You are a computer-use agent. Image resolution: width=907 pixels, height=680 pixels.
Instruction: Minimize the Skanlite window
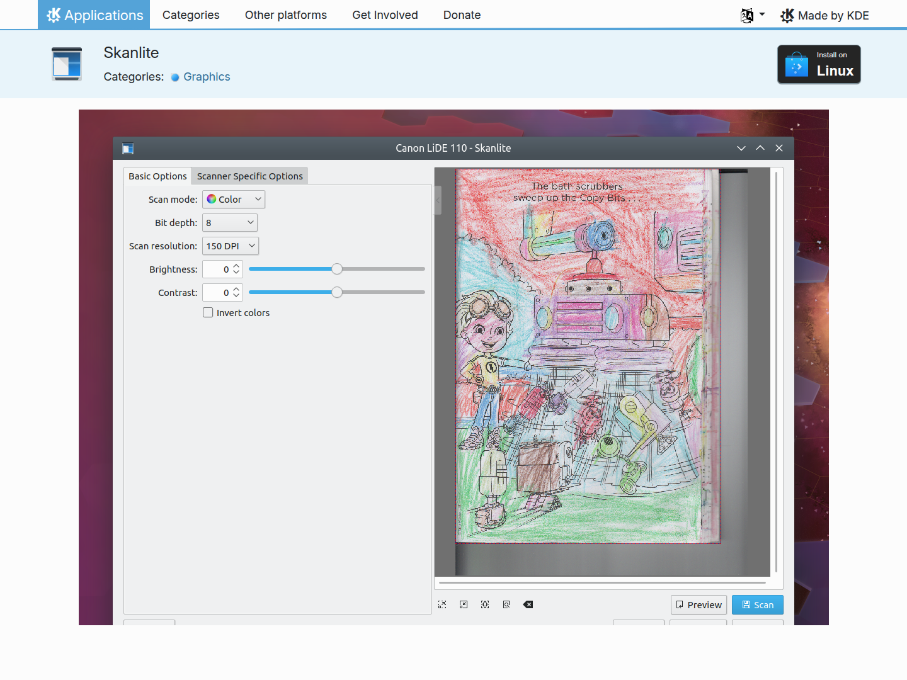[x=741, y=148]
